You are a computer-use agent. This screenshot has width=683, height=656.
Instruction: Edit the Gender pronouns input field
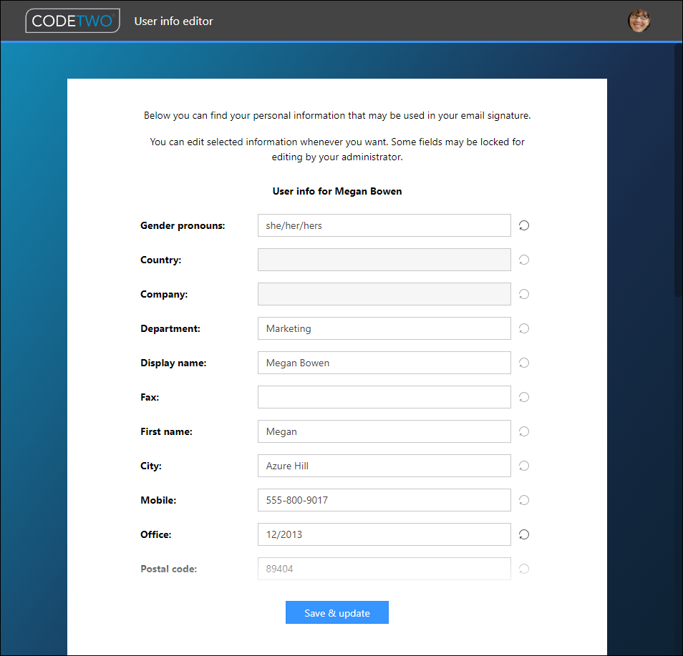(384, 225)
